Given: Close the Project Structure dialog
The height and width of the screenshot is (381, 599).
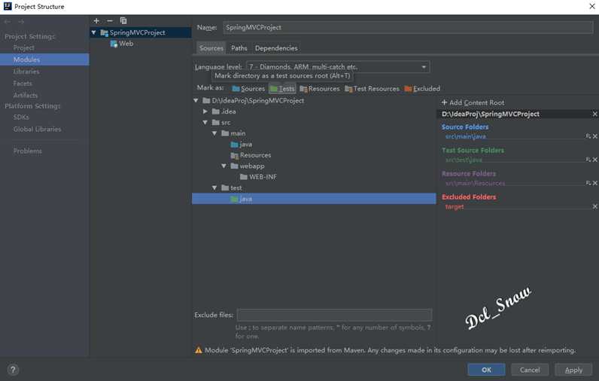Looking at the screenshot, I should [x=591, y=7].
